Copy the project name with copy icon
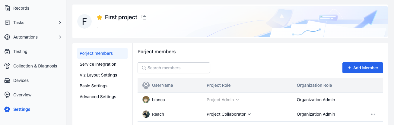 pos(144,17)
